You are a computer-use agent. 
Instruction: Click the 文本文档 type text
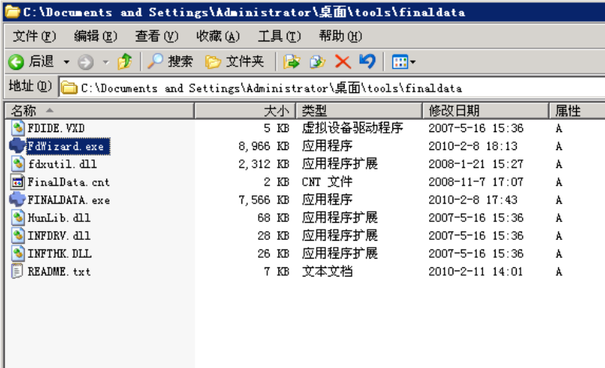[327, 271]
